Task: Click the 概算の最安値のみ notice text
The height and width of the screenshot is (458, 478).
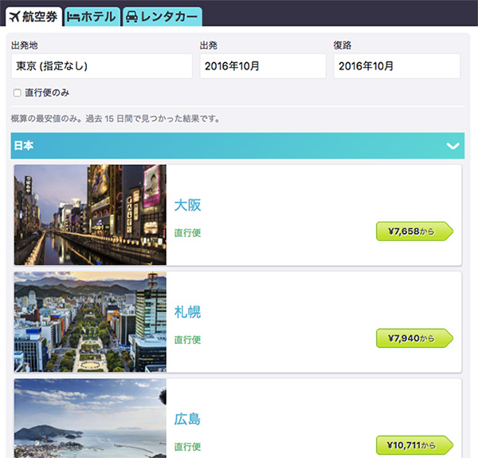Action: click(116, 118)
